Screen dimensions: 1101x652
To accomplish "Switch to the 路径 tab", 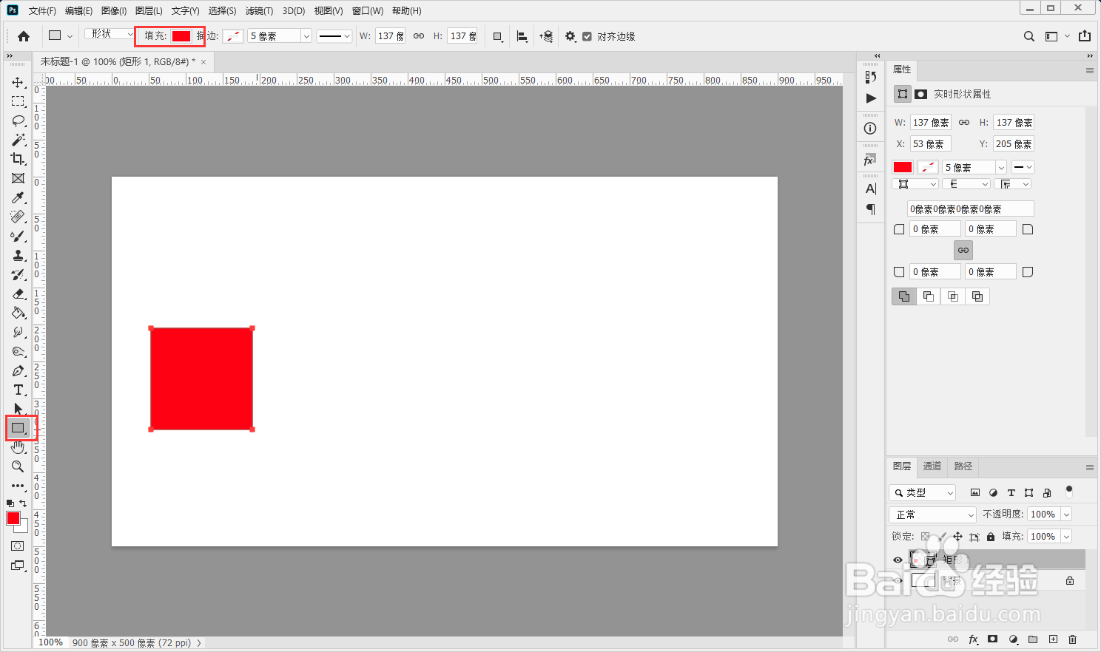I will pos(963,466).
